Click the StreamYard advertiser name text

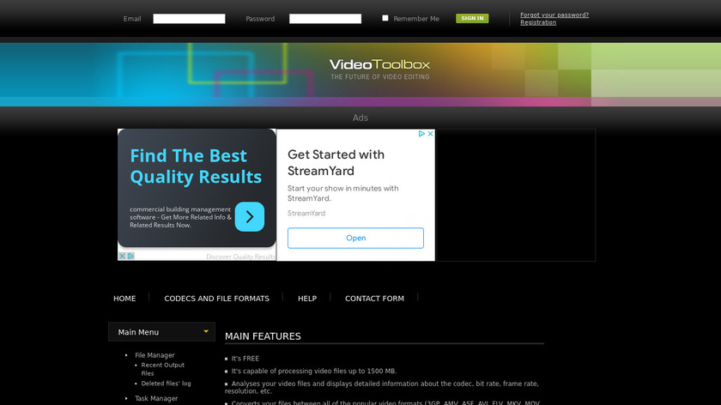(x=306, y=214)
